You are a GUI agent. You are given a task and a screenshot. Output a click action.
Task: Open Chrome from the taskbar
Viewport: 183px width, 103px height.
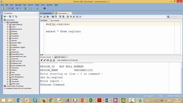pyautogui.click(x=51, y=100)
